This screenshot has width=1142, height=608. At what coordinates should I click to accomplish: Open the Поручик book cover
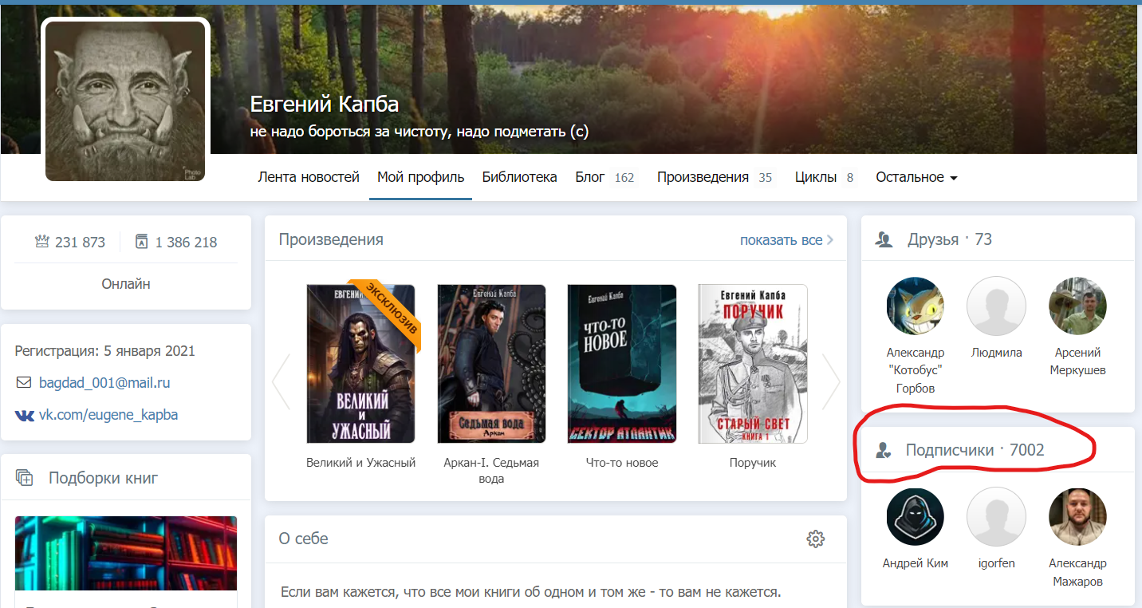[752, 364]
